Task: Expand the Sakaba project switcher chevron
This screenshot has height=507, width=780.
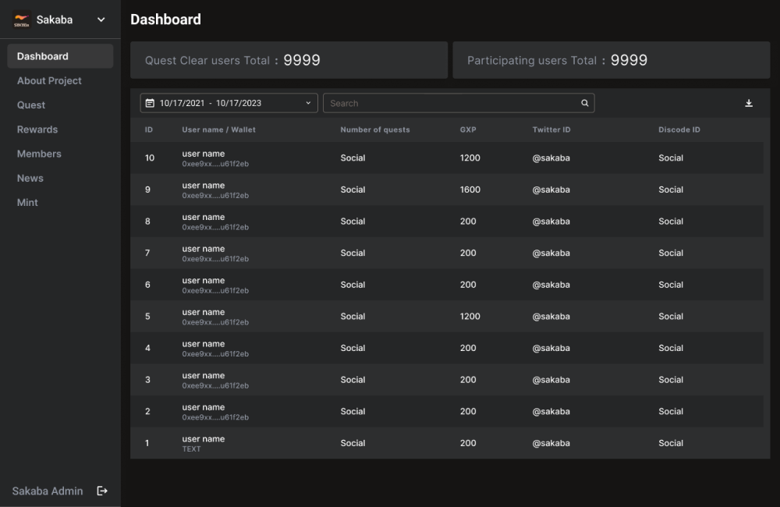Action: click(101, 20)
